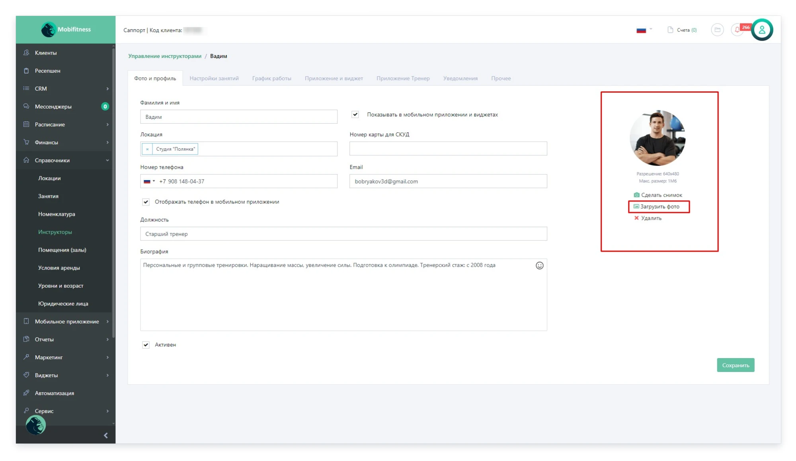Click the camera icon Сделать снимок

pyautogui.click(x=636, y=195)
